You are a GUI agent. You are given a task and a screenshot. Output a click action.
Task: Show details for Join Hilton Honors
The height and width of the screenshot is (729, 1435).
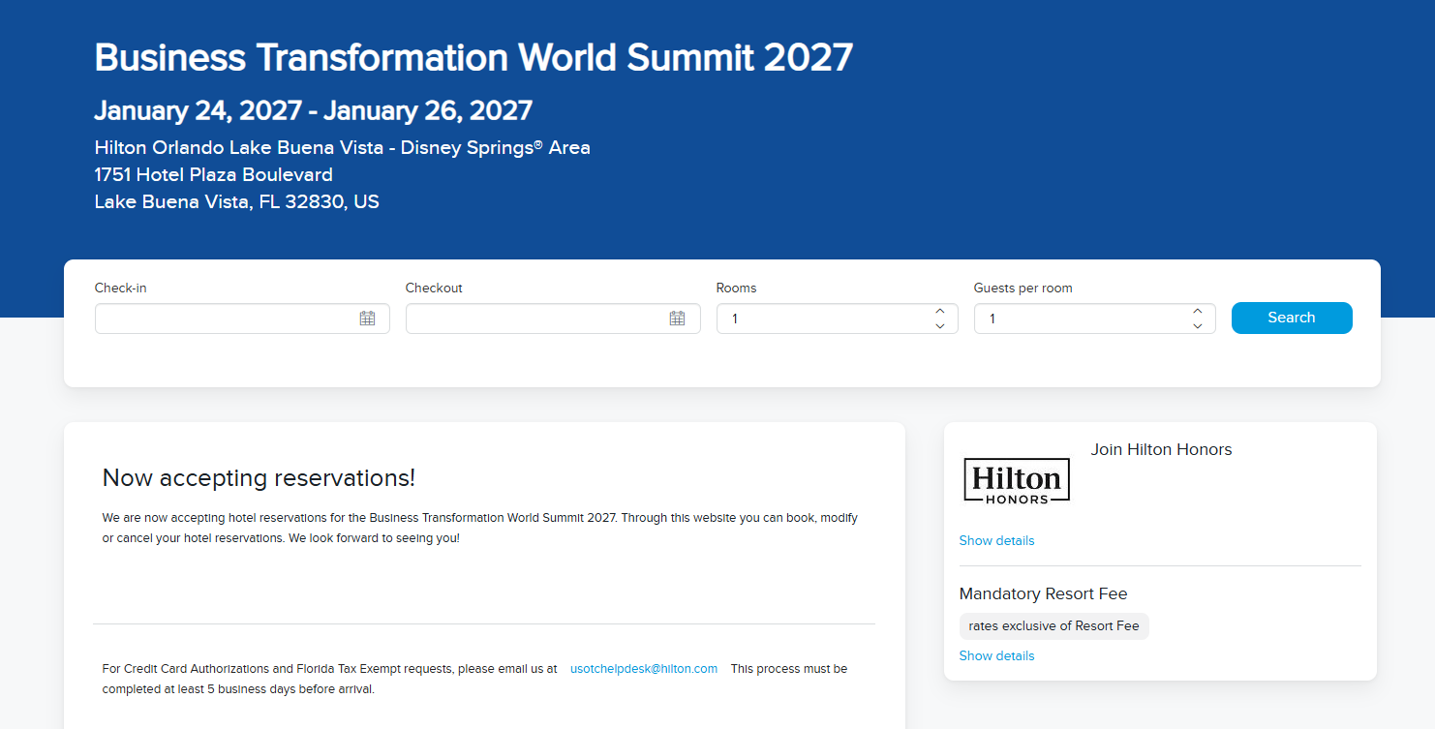tap(996, 541)
